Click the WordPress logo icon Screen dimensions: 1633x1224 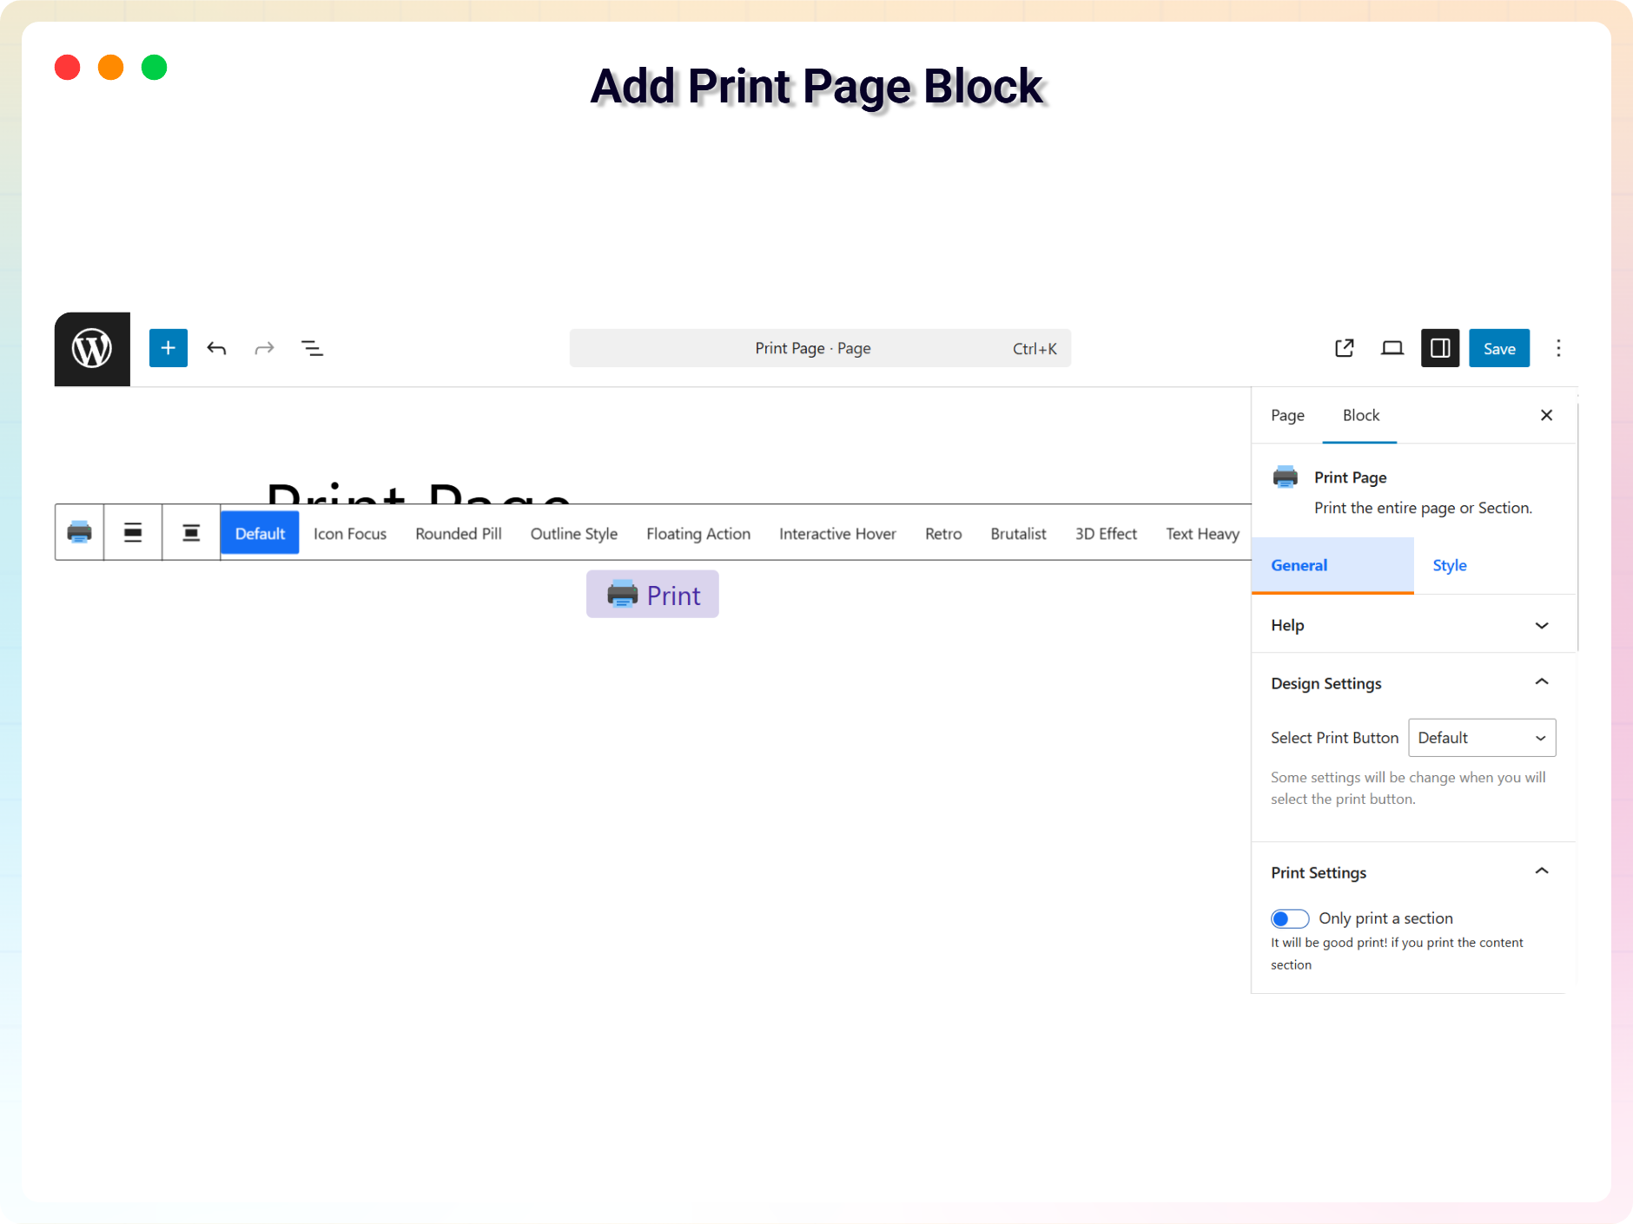(92, 349)
